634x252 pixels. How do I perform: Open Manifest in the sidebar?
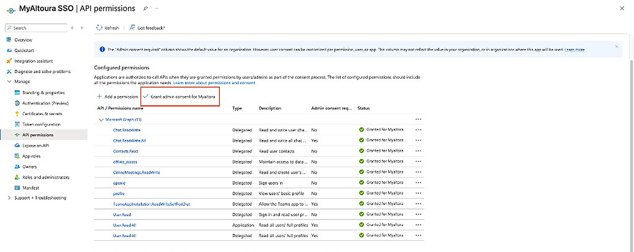[30, 188]
